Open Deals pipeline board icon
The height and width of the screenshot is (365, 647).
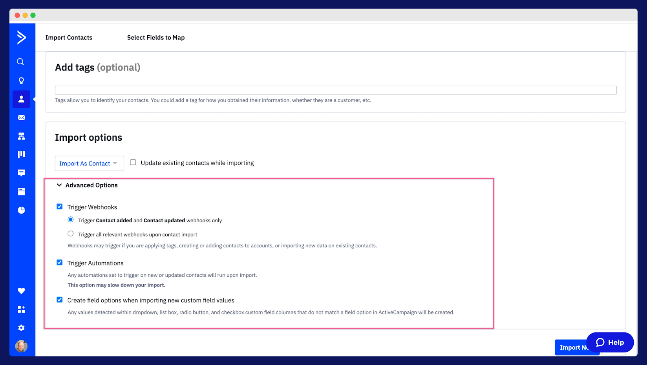[x=21, y=154]
